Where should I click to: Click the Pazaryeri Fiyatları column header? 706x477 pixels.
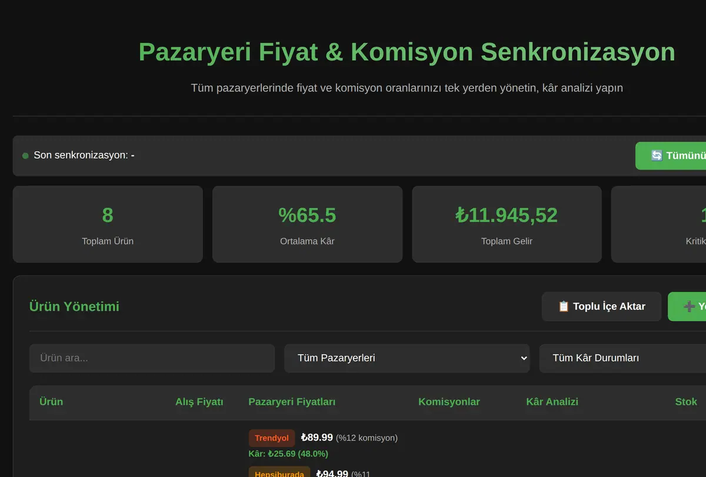tap(292, 402)
